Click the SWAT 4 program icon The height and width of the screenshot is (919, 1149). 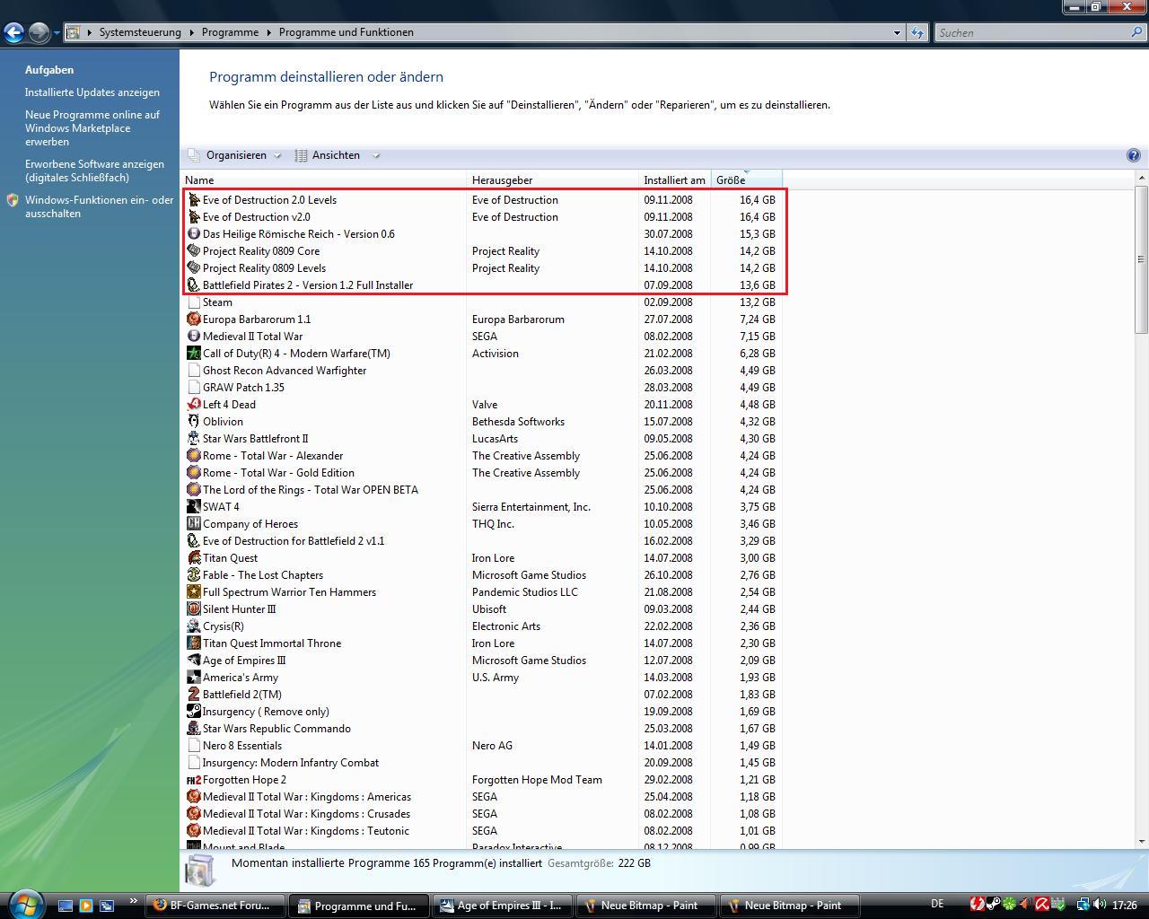(193, 507)
